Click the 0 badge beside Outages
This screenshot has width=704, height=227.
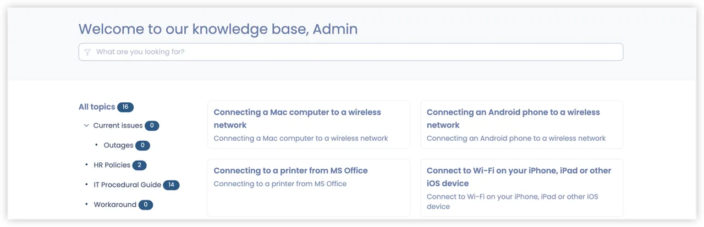point(142,146)
